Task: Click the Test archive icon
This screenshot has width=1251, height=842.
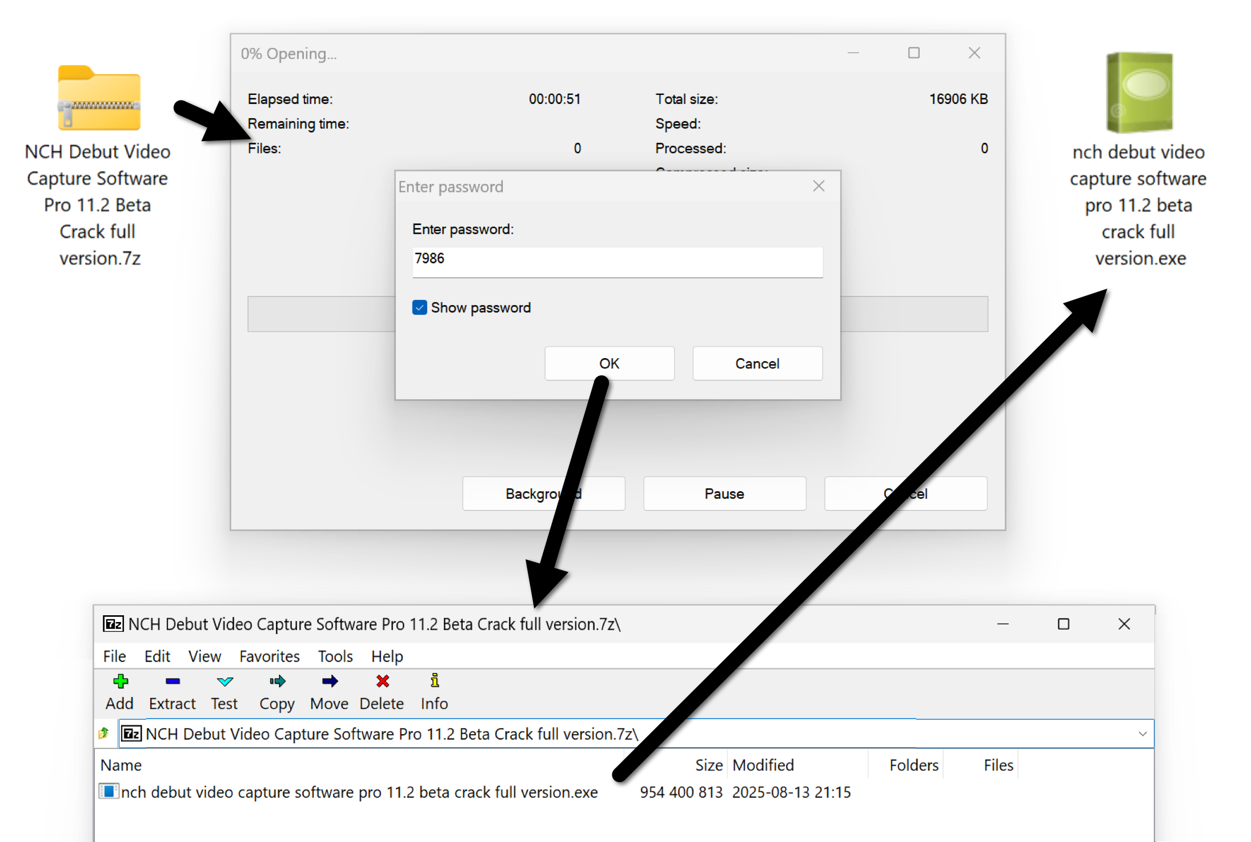Action: click(224, 681)
